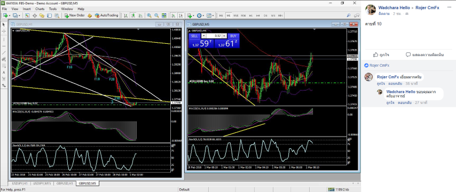456x192 pixels.
Task: Click the Tile Windows icon
Action: [164, 15]
